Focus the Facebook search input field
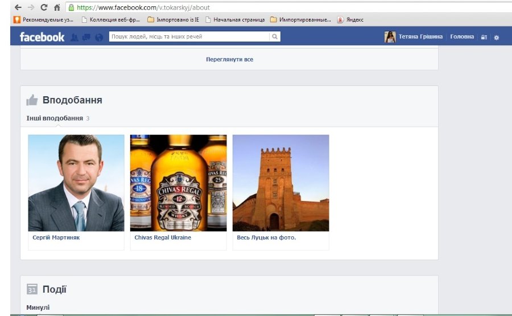This screenshot has height=316, width=512. (188, 37)
